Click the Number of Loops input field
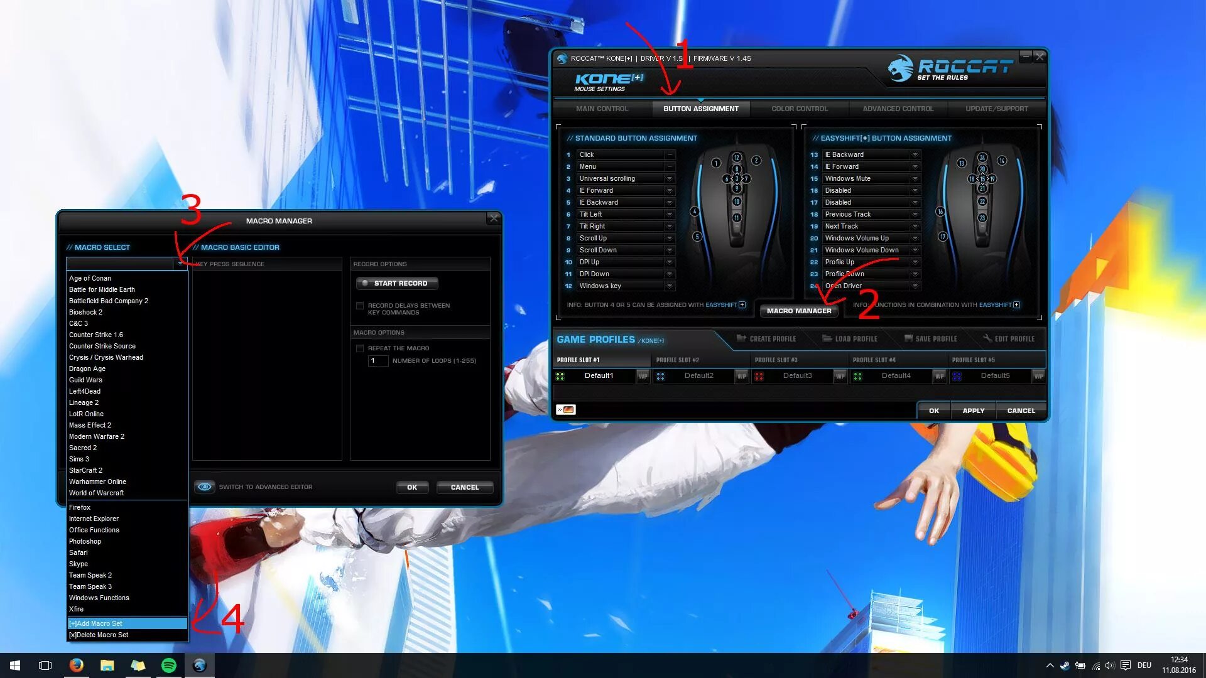This screenshot has height=678, width=1206. pos(378,361)
